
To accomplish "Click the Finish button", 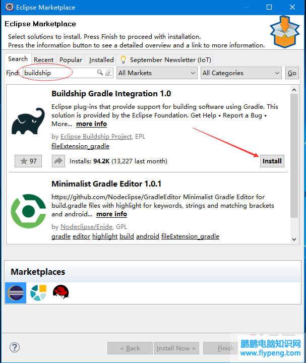I will [221, 348].
